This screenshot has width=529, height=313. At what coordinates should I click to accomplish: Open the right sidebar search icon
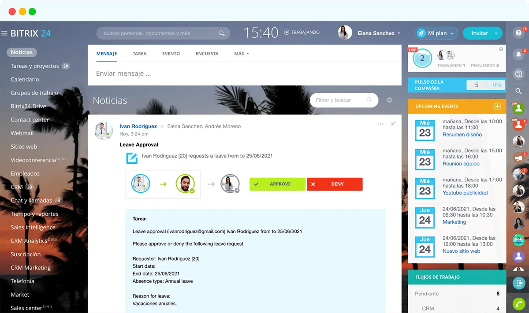[x=518, y=91]
